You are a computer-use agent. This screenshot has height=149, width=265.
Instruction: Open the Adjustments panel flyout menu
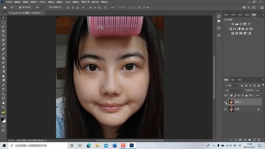pos(263,15)
